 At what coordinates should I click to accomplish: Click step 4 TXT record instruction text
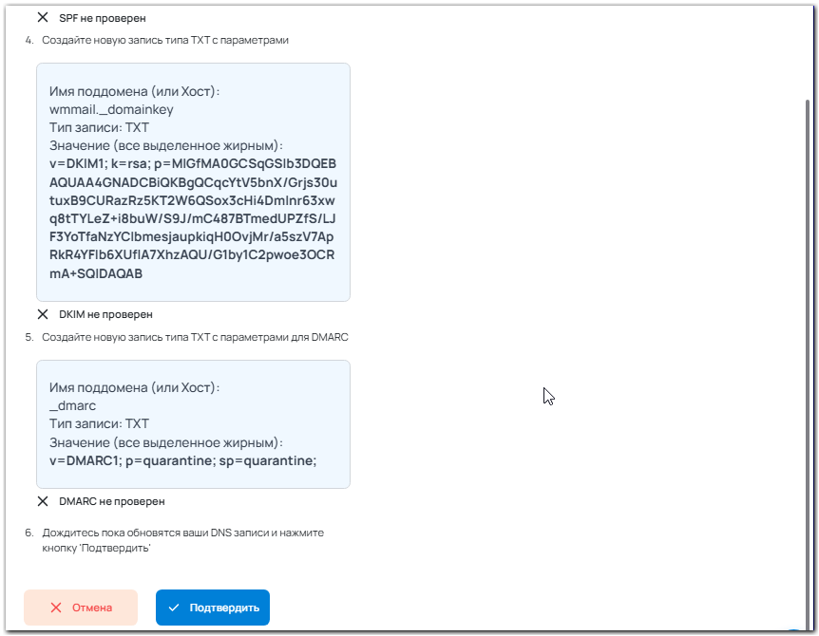coord(165,40)
